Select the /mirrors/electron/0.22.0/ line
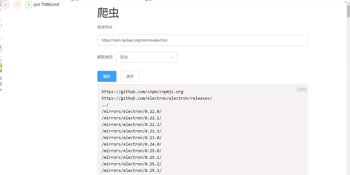This screenshot has width=350, height=175. tap(131, 112)
